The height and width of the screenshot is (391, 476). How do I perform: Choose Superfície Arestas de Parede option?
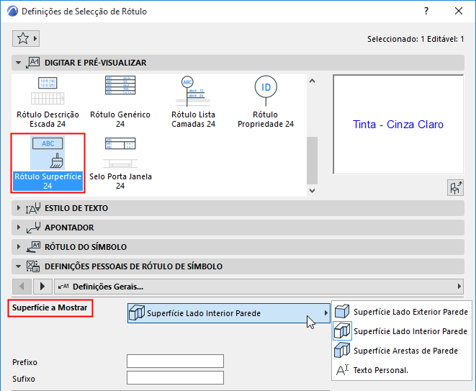(401, 351)
